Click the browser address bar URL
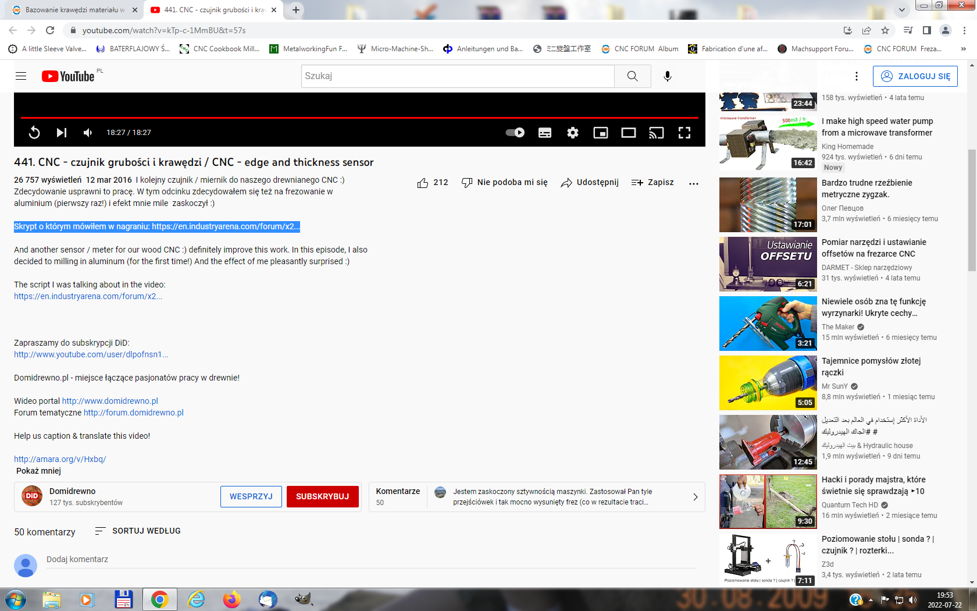The image size is (977, 611). [x=164, y=30]
